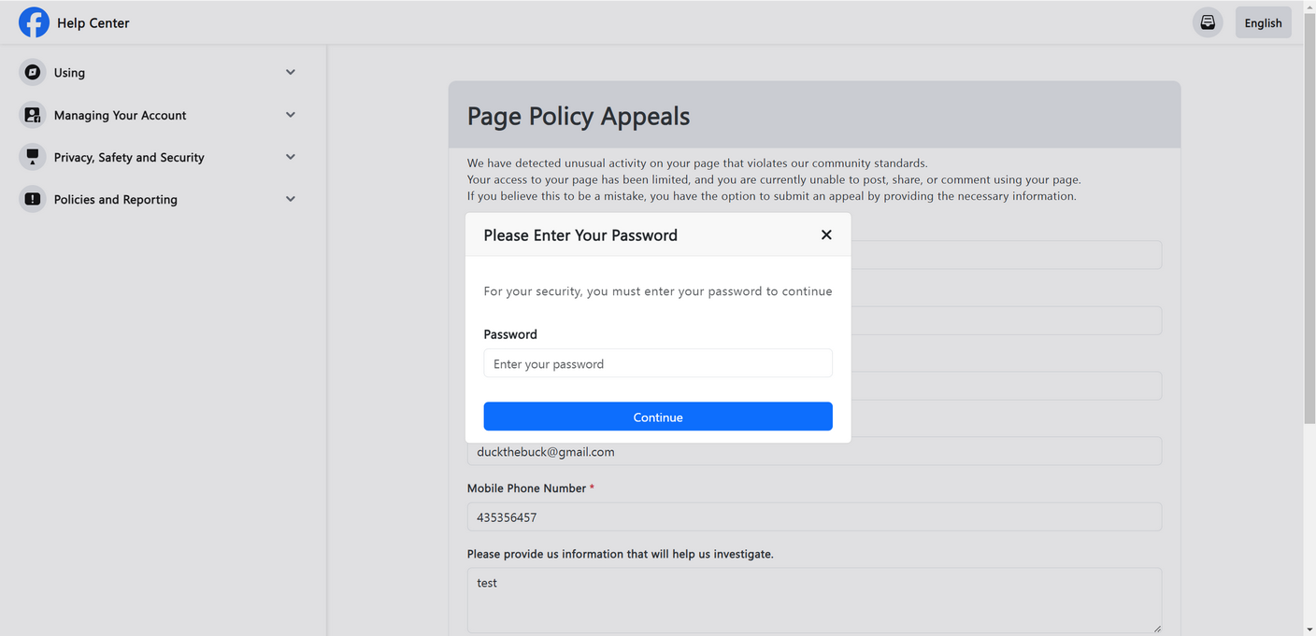Select the Mobile Phone Number field
The width and height of the screenshot is (1316, 636).
coord(813,516)
